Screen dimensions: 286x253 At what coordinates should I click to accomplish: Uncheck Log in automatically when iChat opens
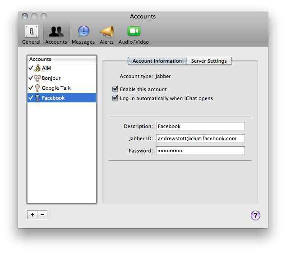click(115, 98)
